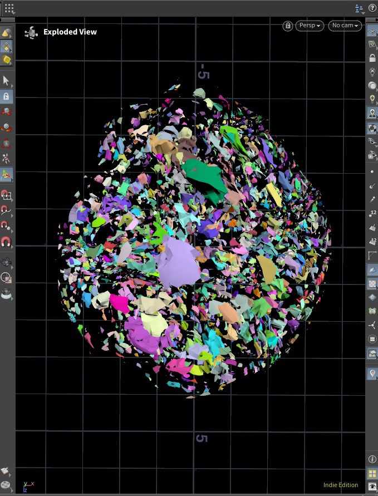Click the sunglasses ghost objects icon

click(x=372, y=141)
